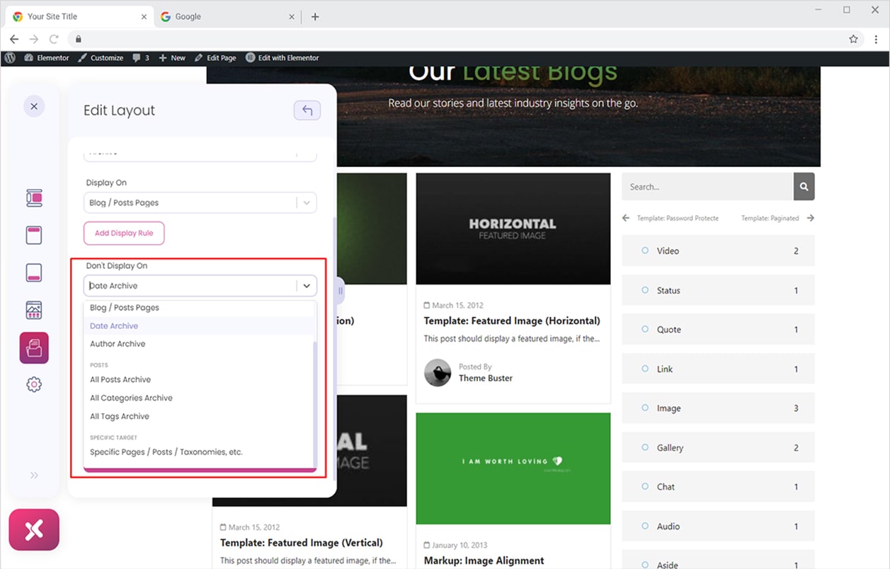Screen dimensions: 890x569
Task: Open Elementor in the admin bar
Action: (x=47, y=58)
